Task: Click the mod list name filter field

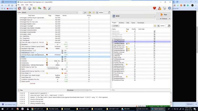Action: click(99, 90)
